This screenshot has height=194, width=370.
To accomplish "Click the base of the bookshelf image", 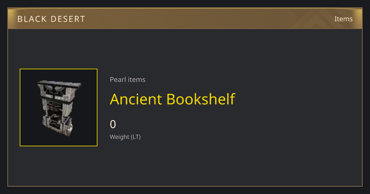I will (x=59, y=129).
